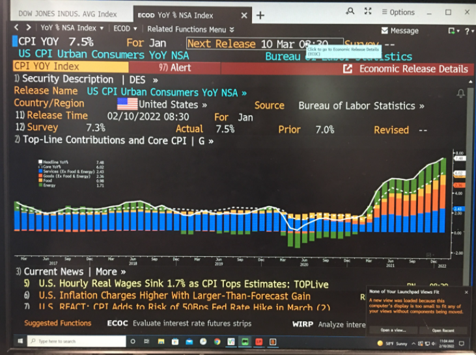
Task: Open the Windows Start menu
Action: click(20, 341)
